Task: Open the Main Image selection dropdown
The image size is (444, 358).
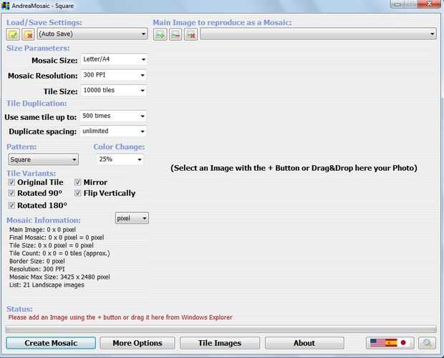Action: click(x=318, y=34)
